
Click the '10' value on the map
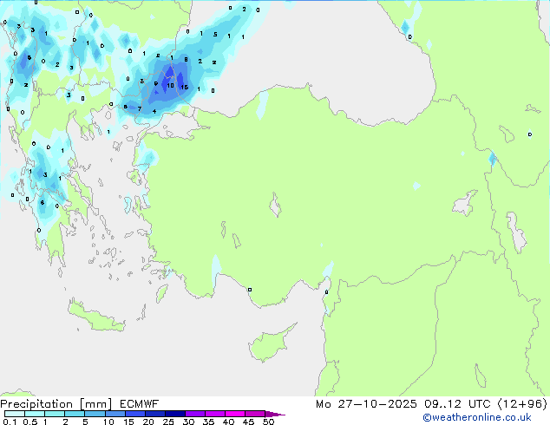[x=171, y=86]
